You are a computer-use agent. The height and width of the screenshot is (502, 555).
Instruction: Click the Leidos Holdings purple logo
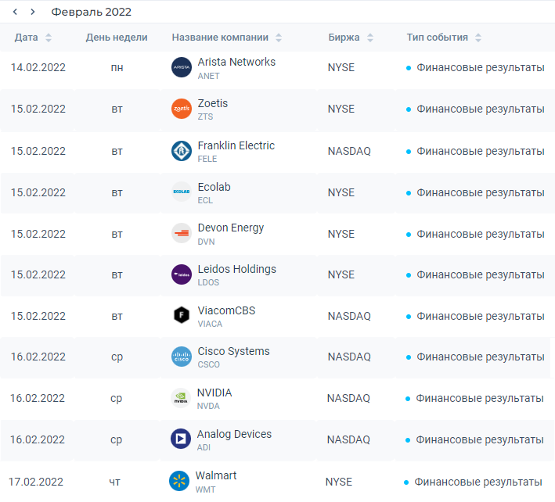pyautogui.click(x=182, y=274)
